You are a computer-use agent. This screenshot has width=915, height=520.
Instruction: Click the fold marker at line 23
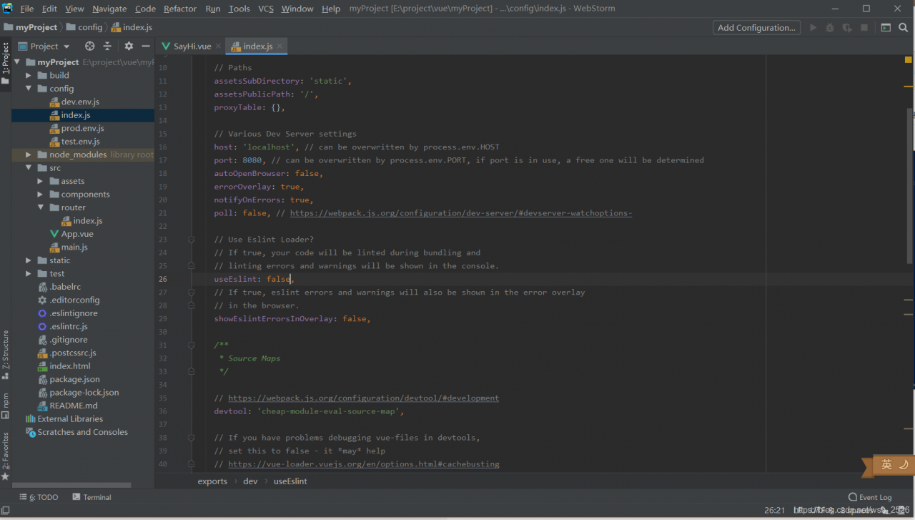(x=191, y=240)
